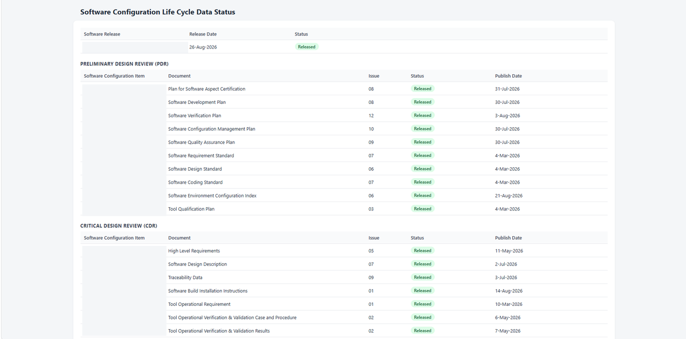The width and height of the screenshot is (686, 339).
Task: Click Tool Operational Verification & Validation Results row
Action: [x=219, y=331]
